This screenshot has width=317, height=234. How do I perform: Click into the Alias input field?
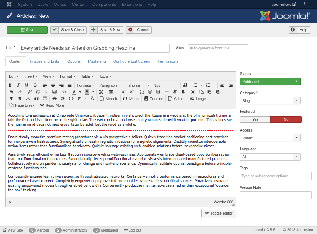point(218,48)
